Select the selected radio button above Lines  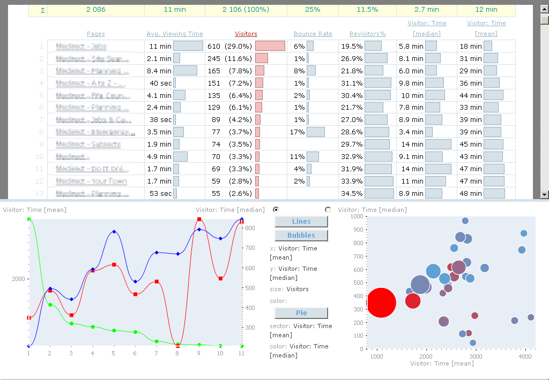click(x=276, y=209)
